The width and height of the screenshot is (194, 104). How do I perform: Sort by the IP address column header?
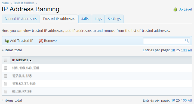tap(20, 60)
